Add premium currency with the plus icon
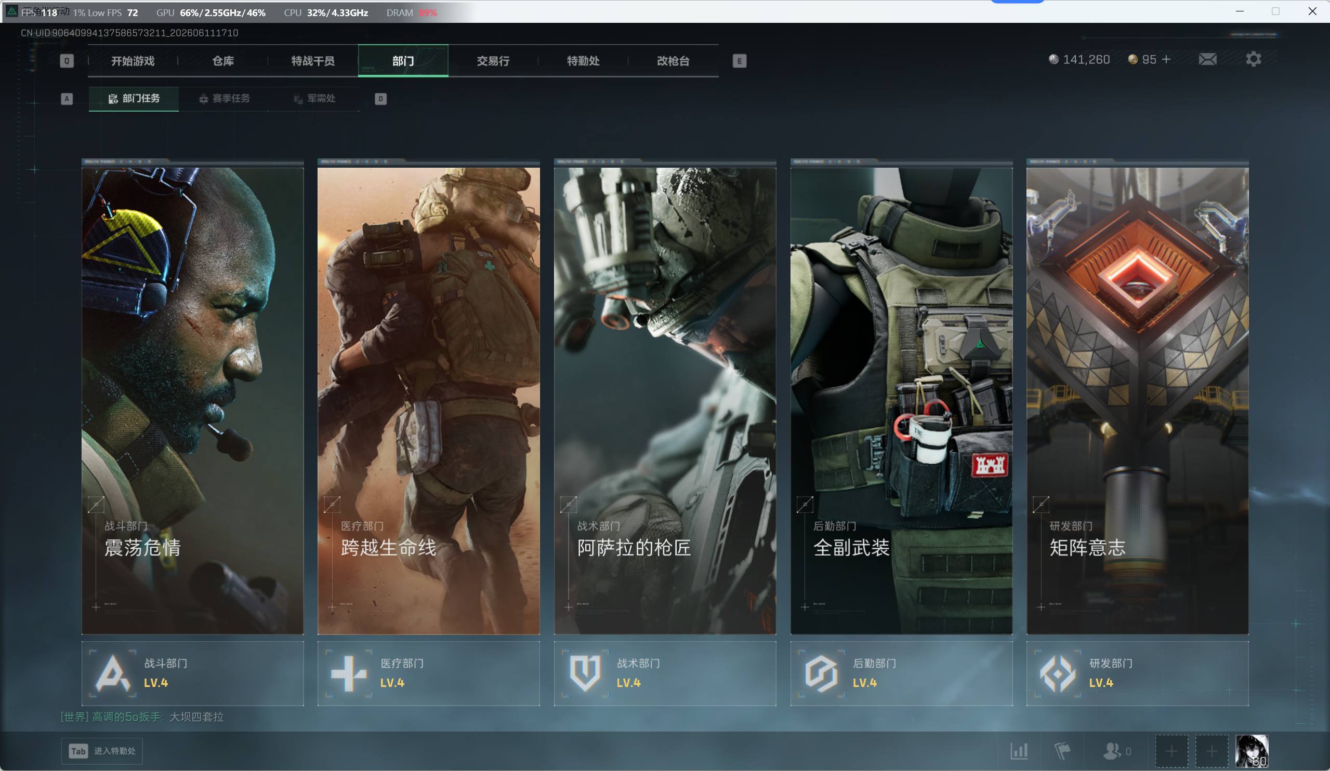Image resolution: width=1330 pixels, height=771 pixels. [x=1166, y=59]
